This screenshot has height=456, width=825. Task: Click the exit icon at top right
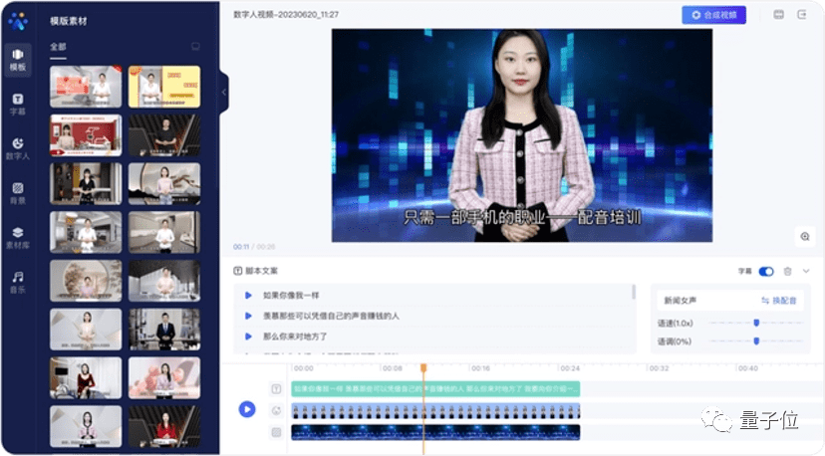tap(802, 15)
